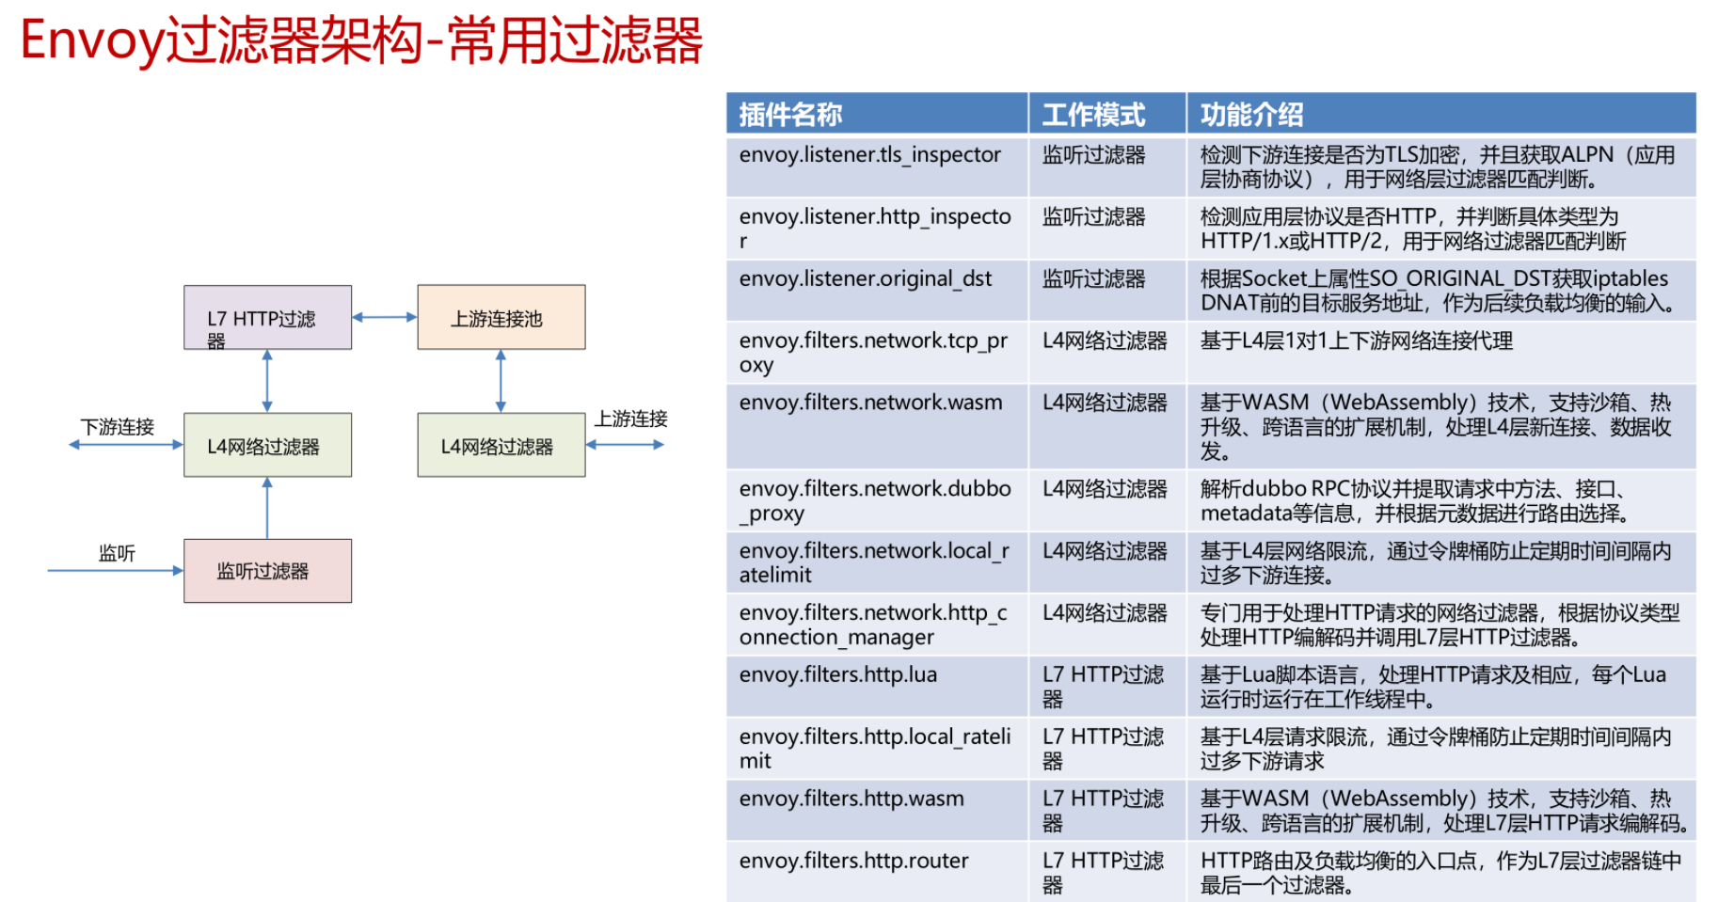
Task: Click WASM description for L7层HTTP请求编解码
Action: pyautogui.click(x=1441, y=812)
